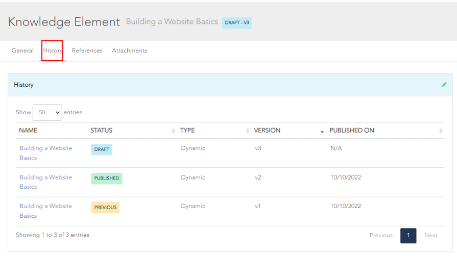Click the PREVIOUS status badge
This screenshot has height=256, width=457.
click(x=105, y=208)
